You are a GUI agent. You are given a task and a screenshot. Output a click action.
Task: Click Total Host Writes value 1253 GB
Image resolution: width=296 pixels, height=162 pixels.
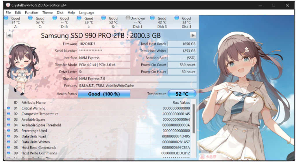click(x=182, y=51)
